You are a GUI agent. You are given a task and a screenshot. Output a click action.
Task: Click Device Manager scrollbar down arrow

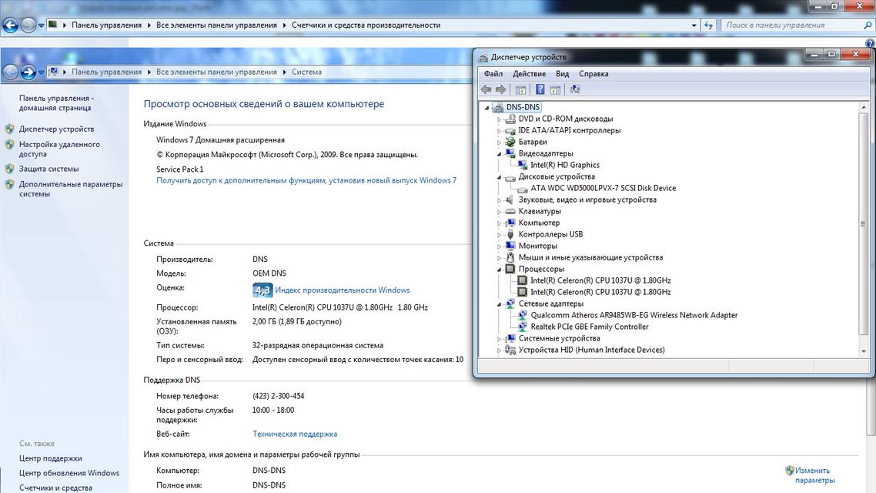click(864, 351)
